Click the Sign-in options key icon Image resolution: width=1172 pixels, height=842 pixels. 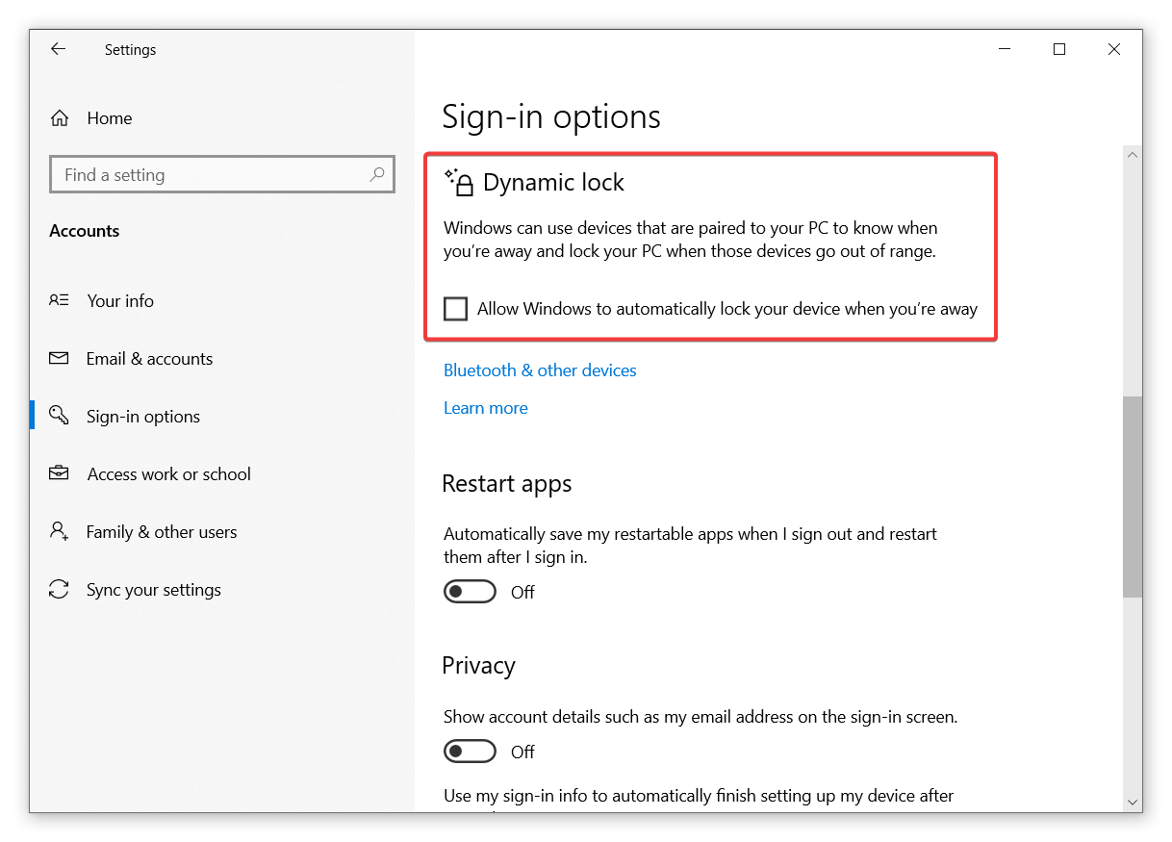[x=59, y=416]
